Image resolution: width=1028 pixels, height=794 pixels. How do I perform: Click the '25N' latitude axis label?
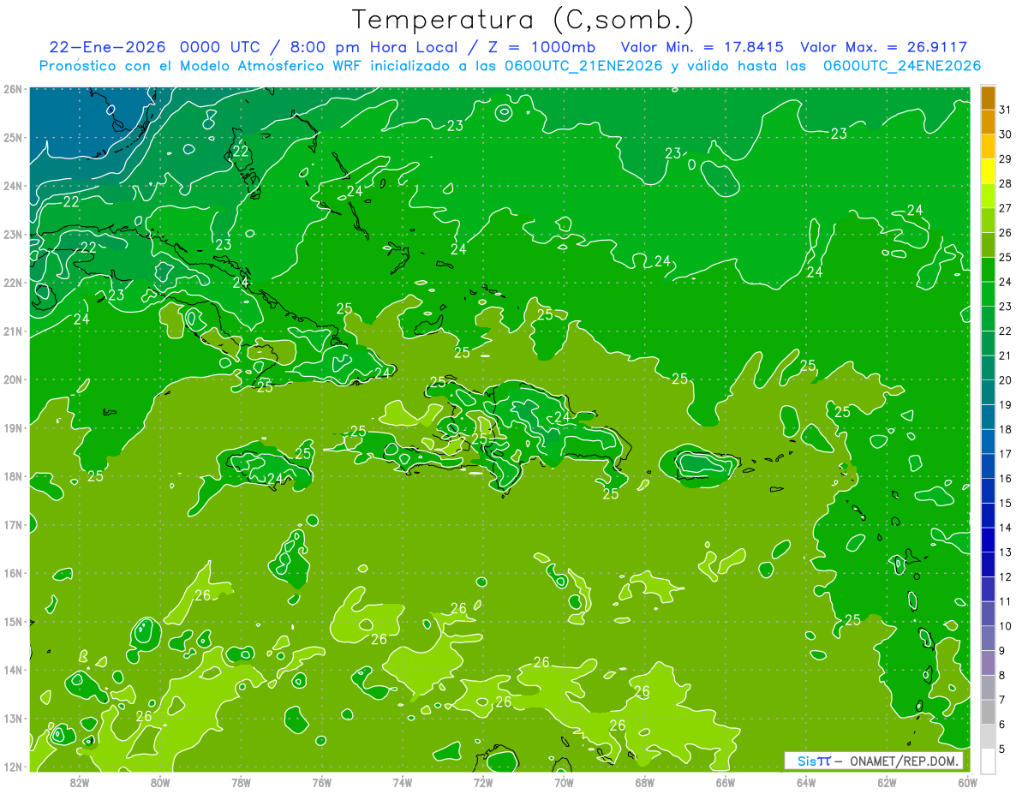point(13,137)
